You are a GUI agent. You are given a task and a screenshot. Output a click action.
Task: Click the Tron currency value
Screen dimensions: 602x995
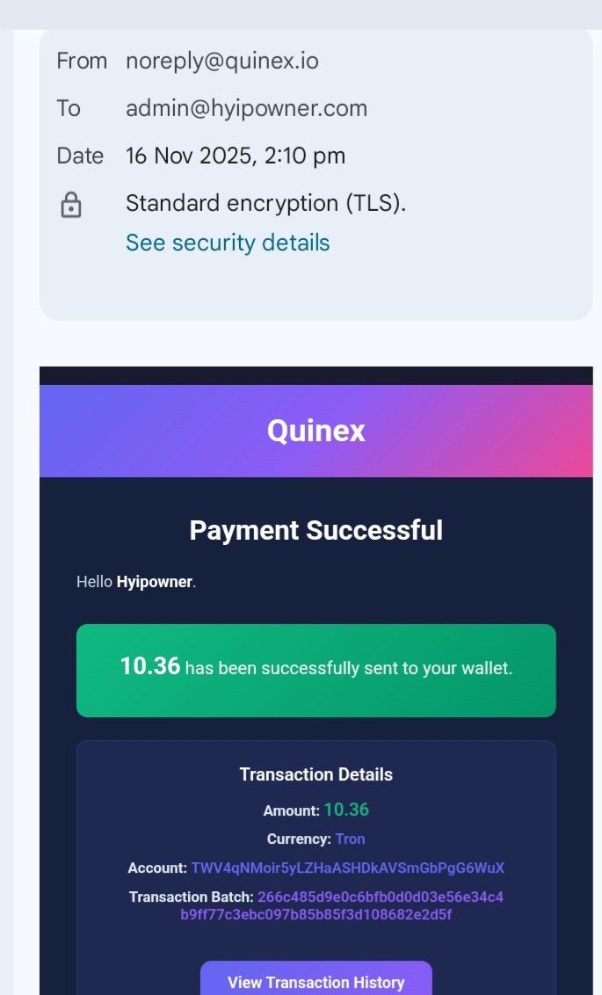point(350,839)
